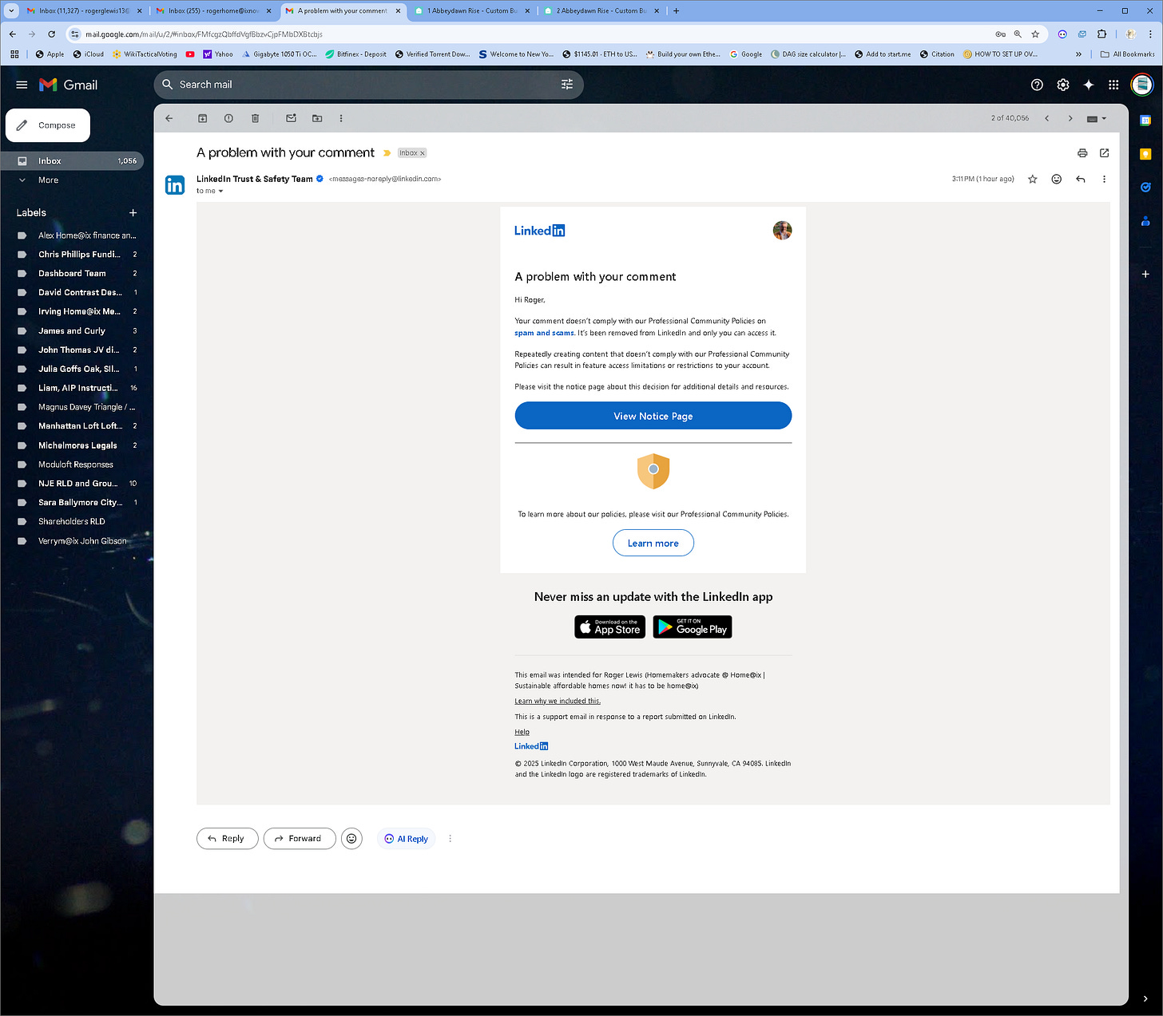This screenshot has height=1016, width=1163.
Task: Toggle the importance marker next to subject
Action: [387, 153]
